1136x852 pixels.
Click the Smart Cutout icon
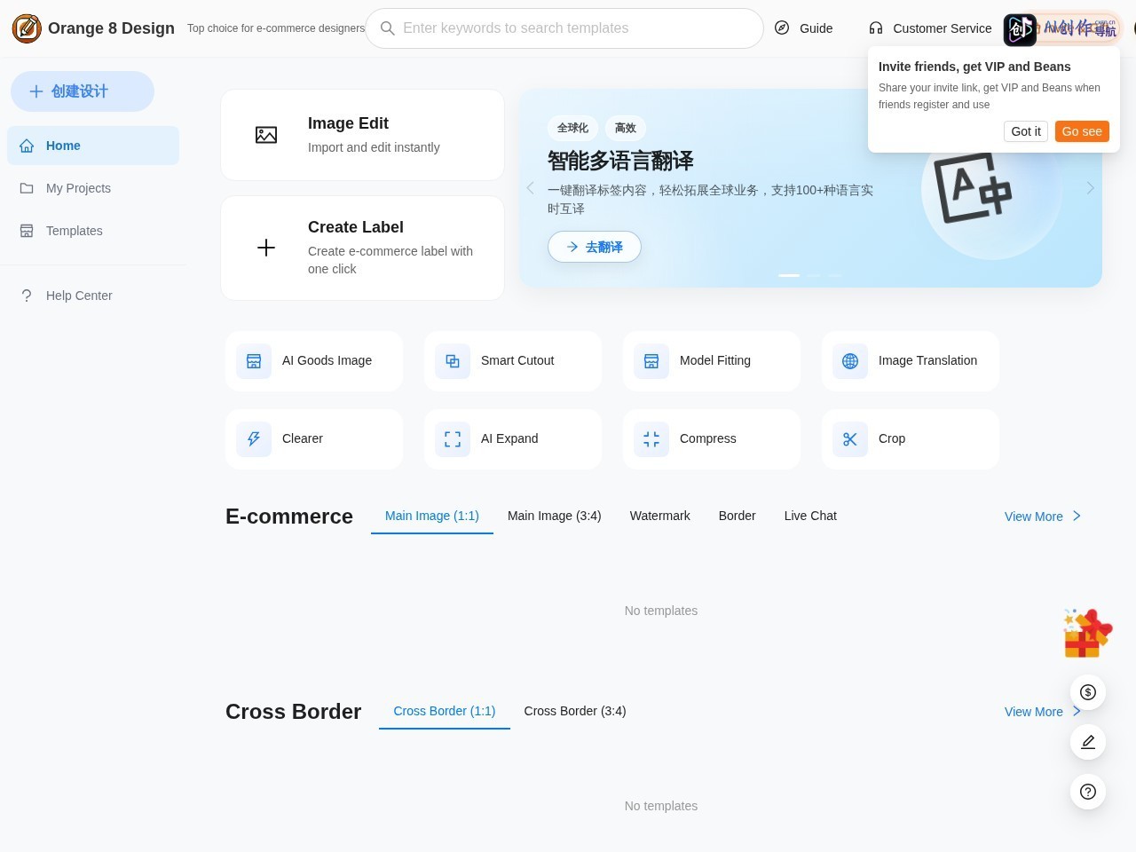(453, 361)
